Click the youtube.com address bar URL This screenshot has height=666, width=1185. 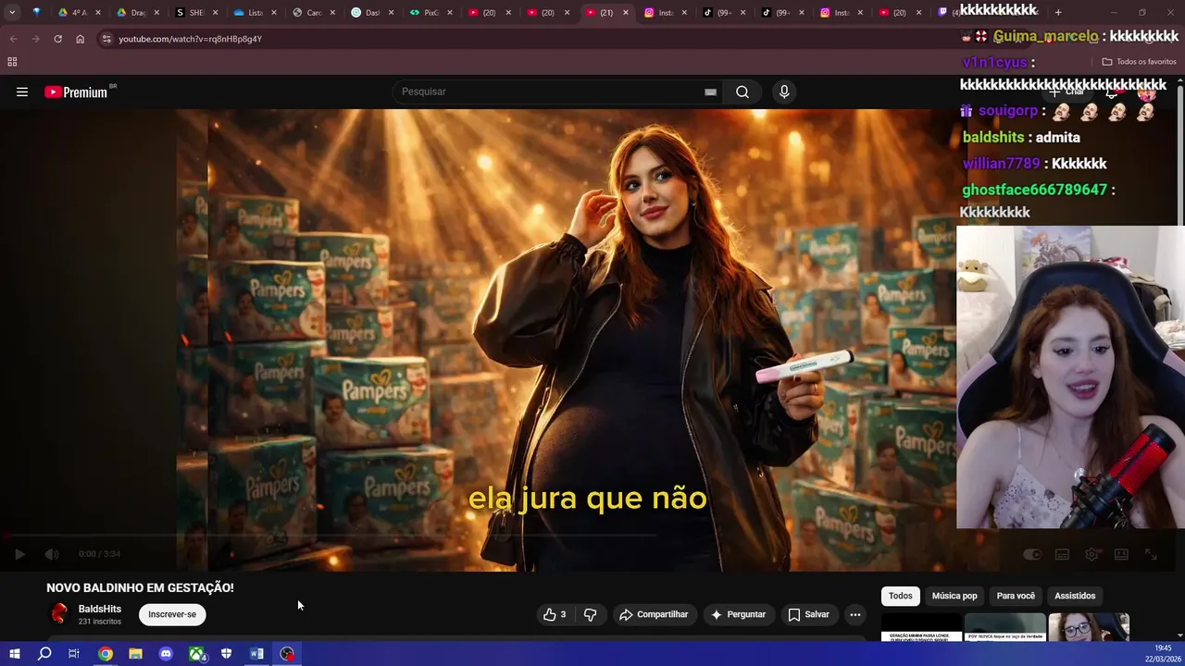click(x=191, y=39)
